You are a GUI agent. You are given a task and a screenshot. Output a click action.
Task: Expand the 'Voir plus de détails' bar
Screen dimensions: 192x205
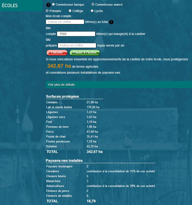tap(119, 85)
